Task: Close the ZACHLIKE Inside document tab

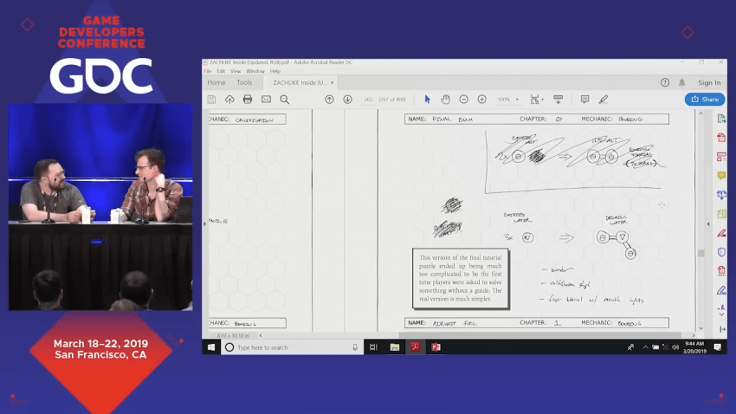Action: coord(332,82)
